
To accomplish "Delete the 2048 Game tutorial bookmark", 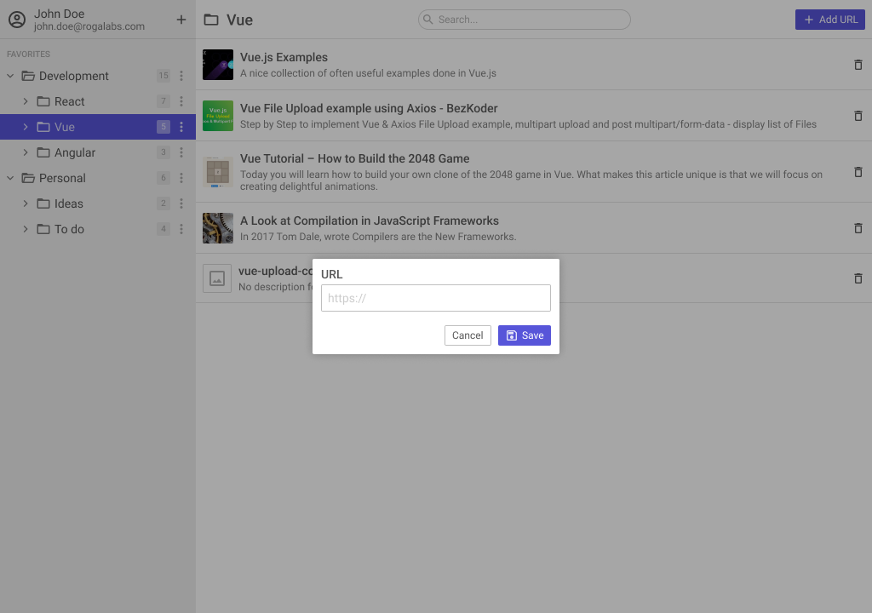I will pos(858,172).
